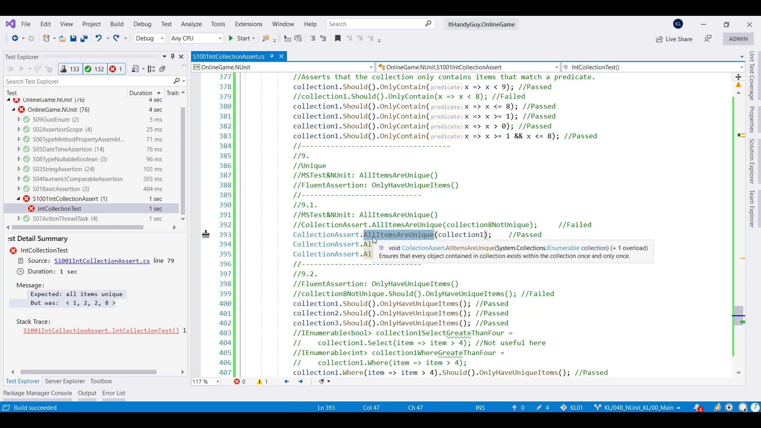
Task: Toggle the 133 total tests filter
Action: pyautogui.click(x=70, y=69)
